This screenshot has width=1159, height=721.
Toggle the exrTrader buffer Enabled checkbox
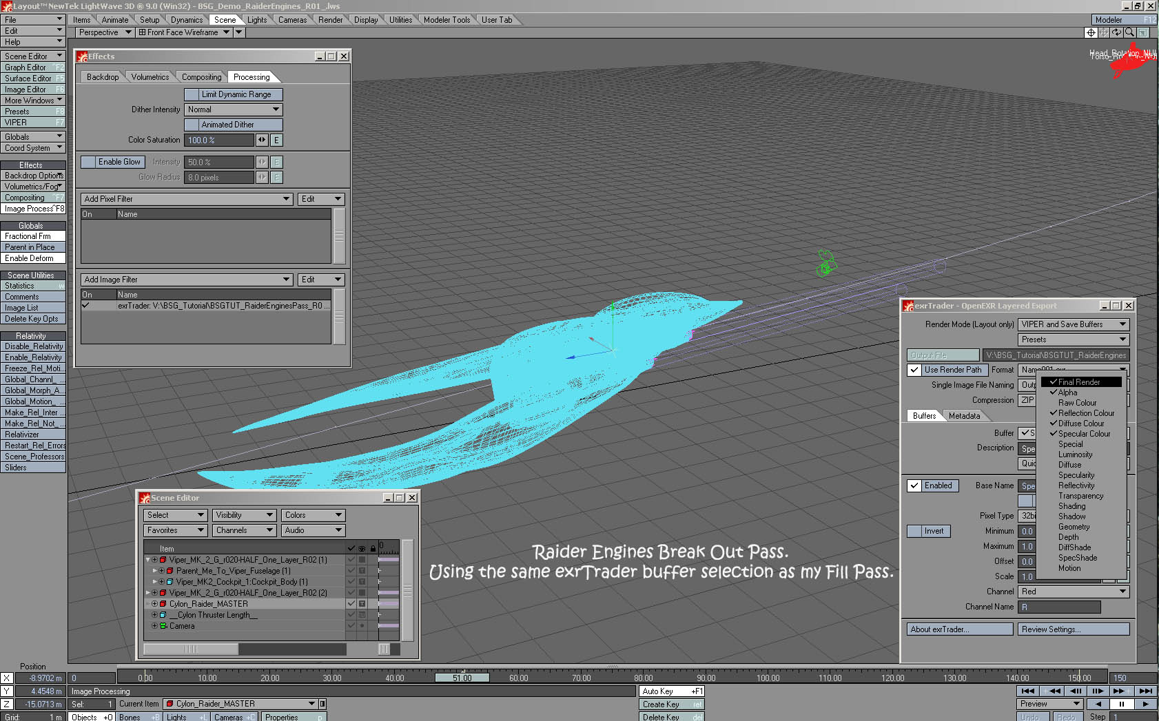click(914, 485)
